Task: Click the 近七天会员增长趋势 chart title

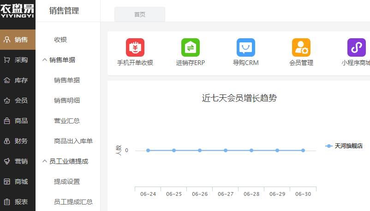Action: pos(239,98)
